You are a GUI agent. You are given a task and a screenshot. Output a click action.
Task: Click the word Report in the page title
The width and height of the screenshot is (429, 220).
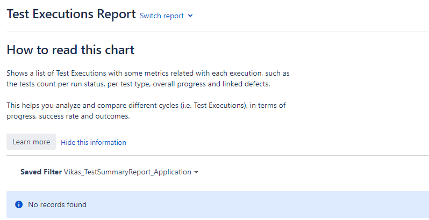click(116, 14)
